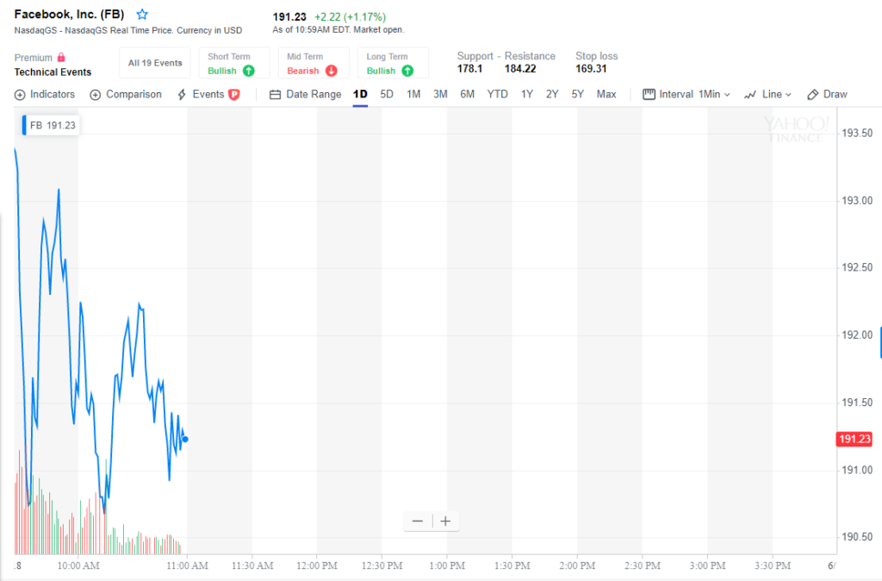Click the Comparison plus icon

96,95
